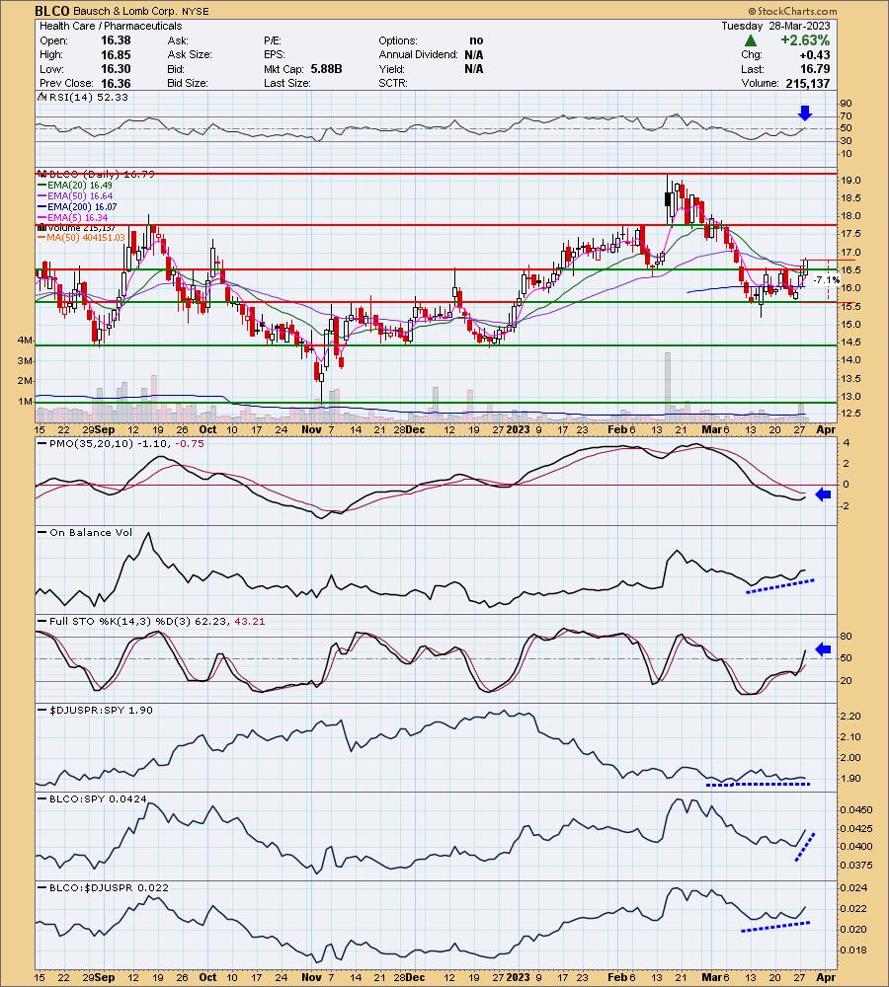Click the Mkt Cap value 5.88B

(326, 69)
